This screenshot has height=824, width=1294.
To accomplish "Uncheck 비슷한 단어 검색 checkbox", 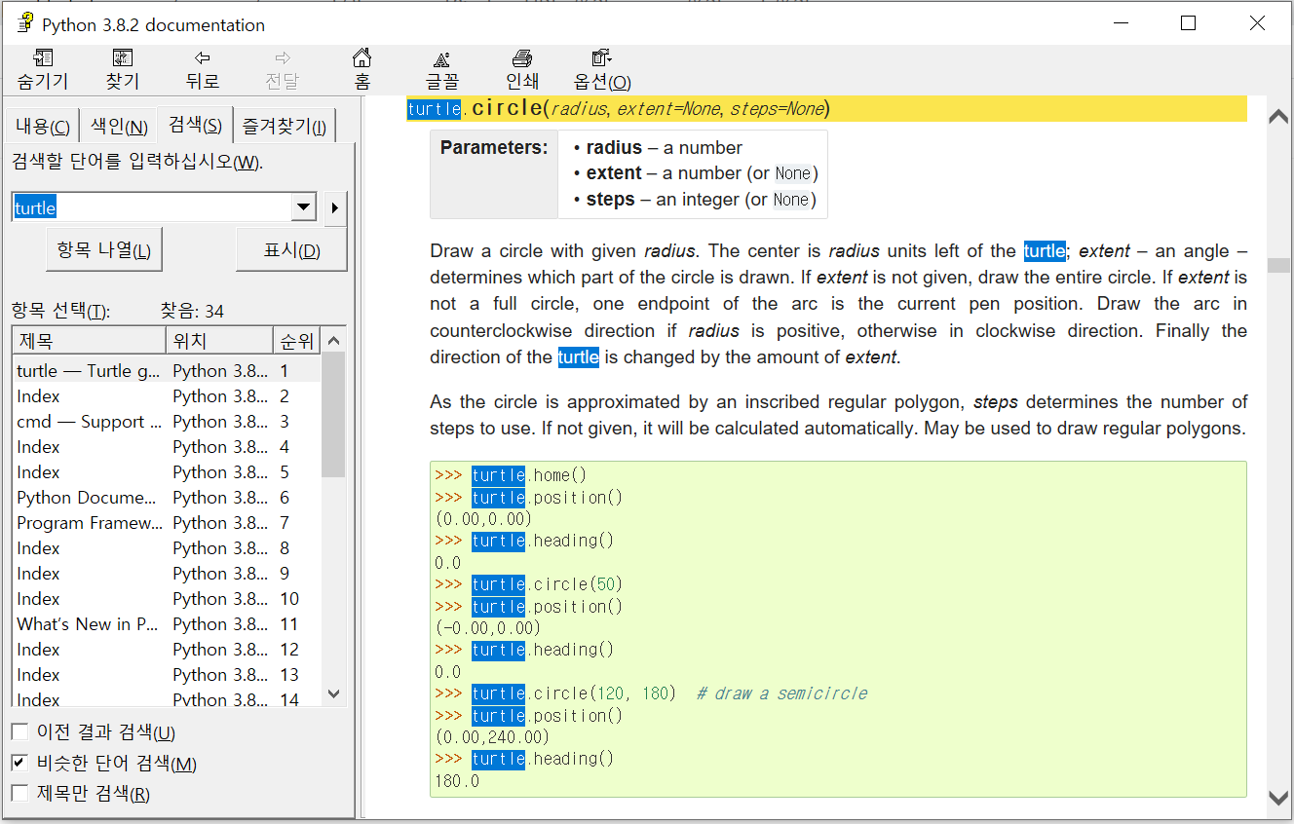I will [x=19, y=763].
